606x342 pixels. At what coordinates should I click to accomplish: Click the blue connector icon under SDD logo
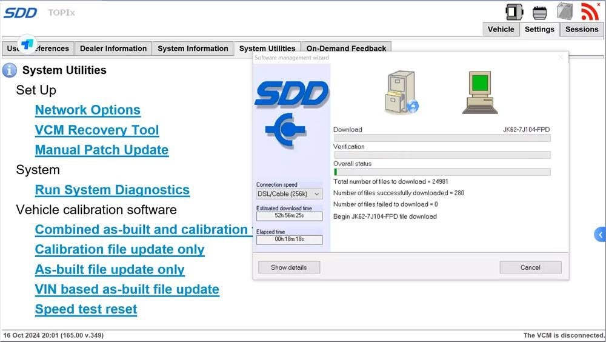pos(285,130)
